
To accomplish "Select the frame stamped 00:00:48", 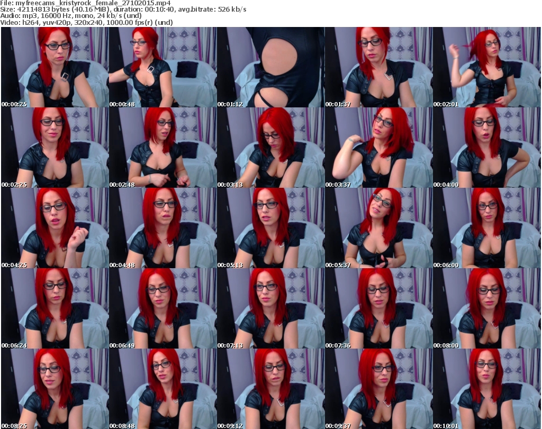I will tap(163, 67).
